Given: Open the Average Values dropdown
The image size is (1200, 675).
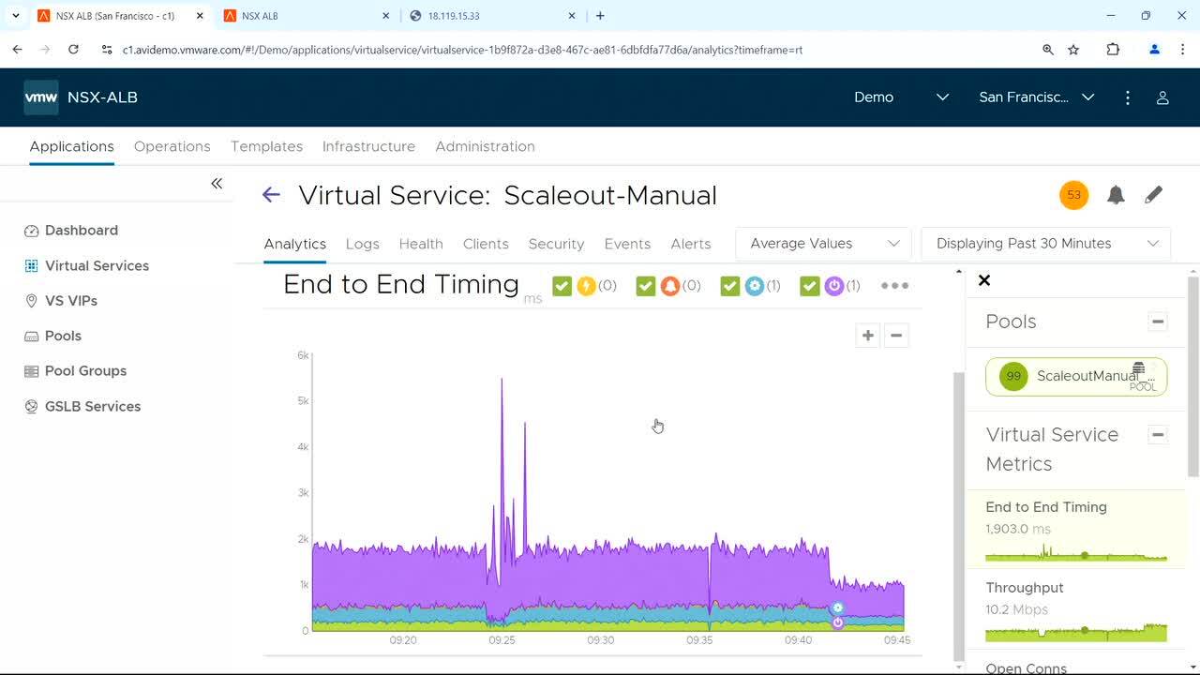Looking at the screenshot, I should [824, 244].
